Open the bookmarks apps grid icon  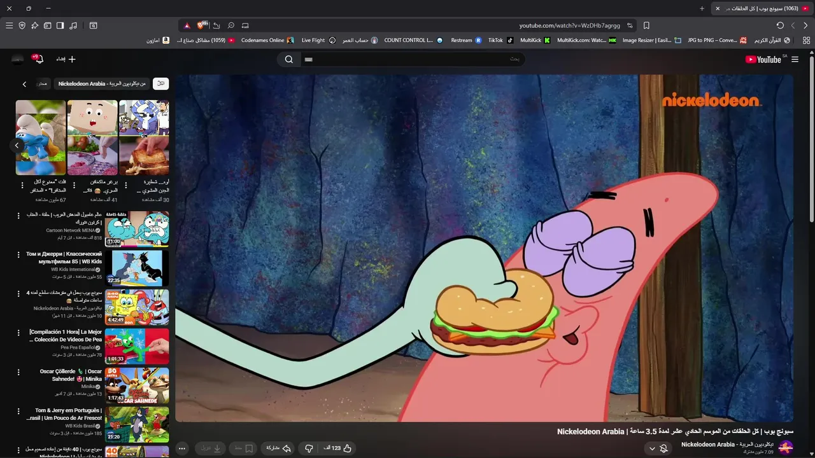tap(806, 40)
